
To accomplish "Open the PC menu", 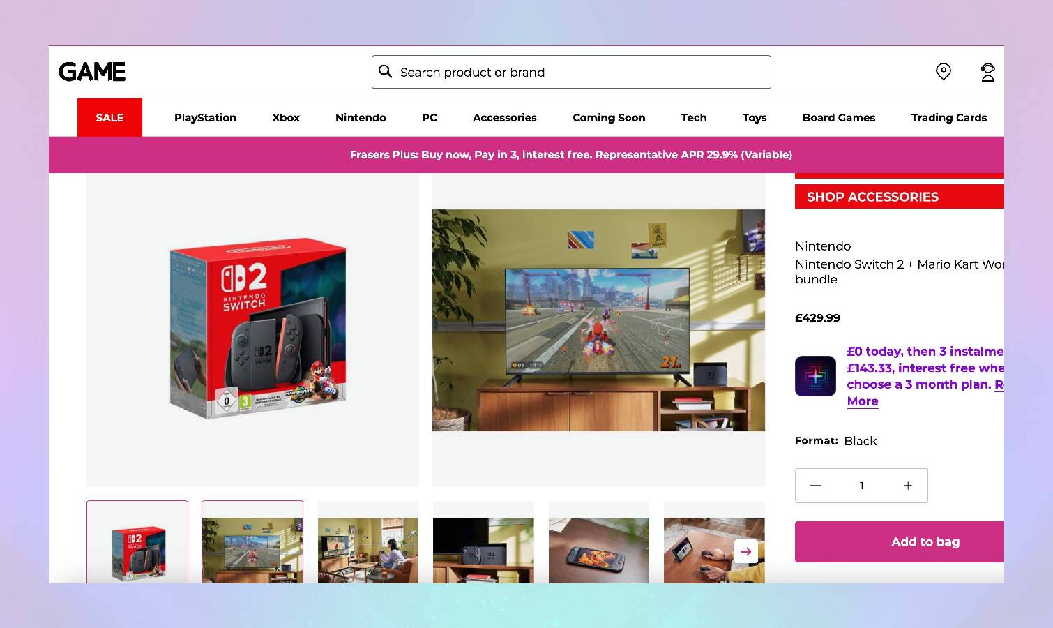I will coord(430,117).
